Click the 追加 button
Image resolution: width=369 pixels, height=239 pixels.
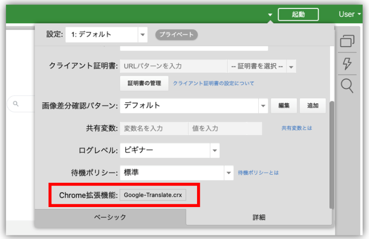[x=313, y=106]
